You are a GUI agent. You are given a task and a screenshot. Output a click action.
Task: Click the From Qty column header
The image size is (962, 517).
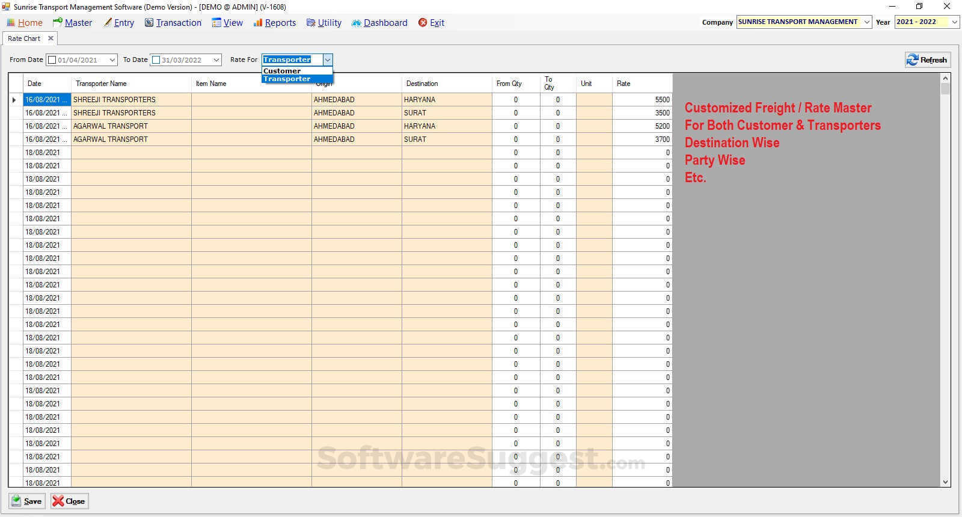click(516, 84)
